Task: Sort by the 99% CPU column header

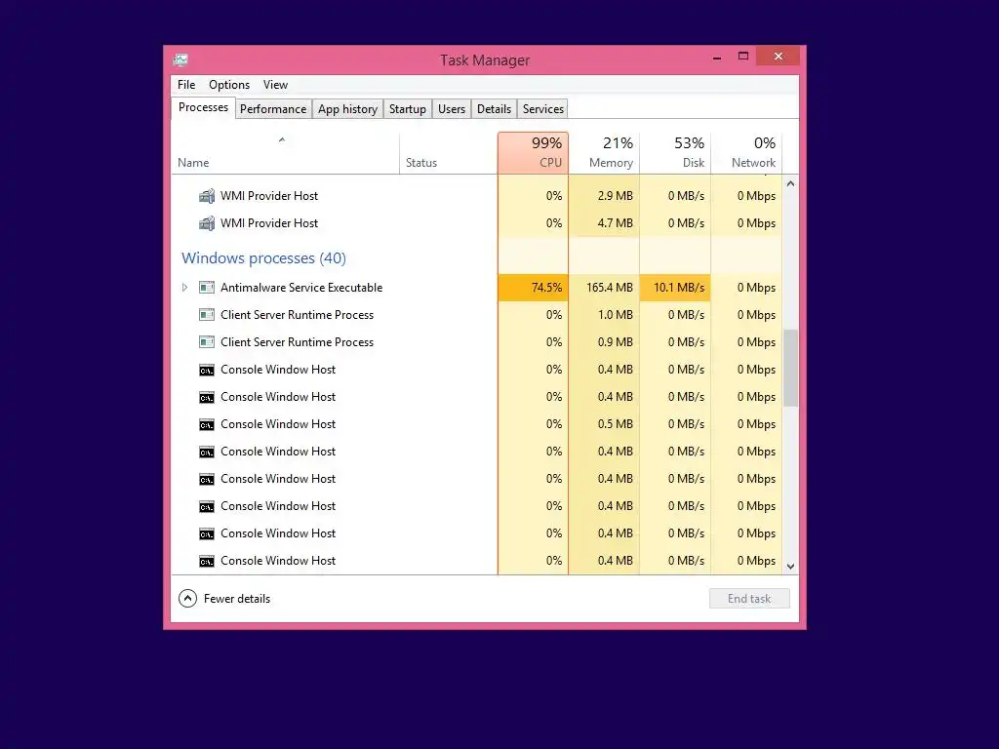Action: [533, 153]
